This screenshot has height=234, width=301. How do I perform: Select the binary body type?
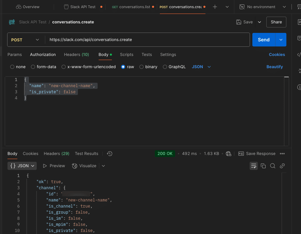[148, 67]
